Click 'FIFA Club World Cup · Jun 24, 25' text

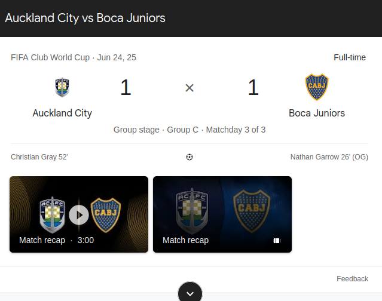click(74, 57)
